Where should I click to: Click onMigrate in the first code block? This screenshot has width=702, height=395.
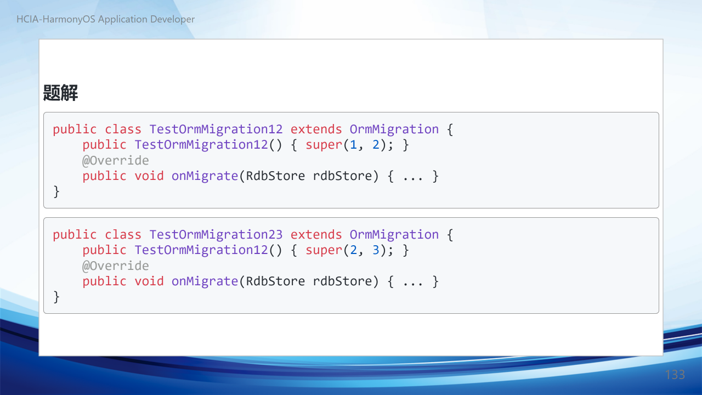205,176
